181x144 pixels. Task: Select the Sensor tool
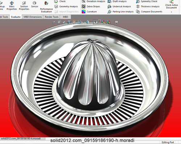35,5
